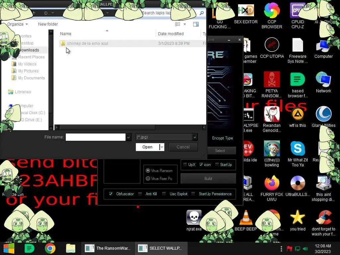340x255 pixels.
Task: Select the Virus Ransom radio button
Action: point(148,171)
